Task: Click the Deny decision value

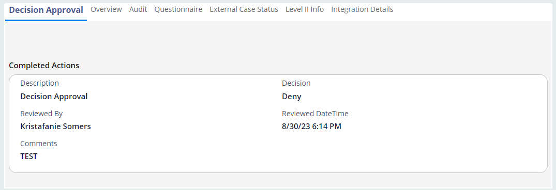Action: pos(292,96)
